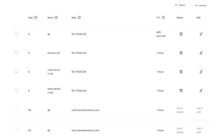Click the ns15.domaincontrol.com. data value
Image resolution: width=216 pixels, height=138 pixels.
point(86,110)
